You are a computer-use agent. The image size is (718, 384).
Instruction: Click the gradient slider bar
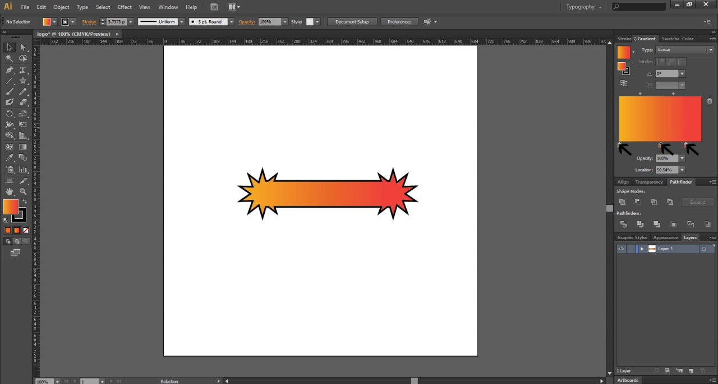click(x=660, y=119)
